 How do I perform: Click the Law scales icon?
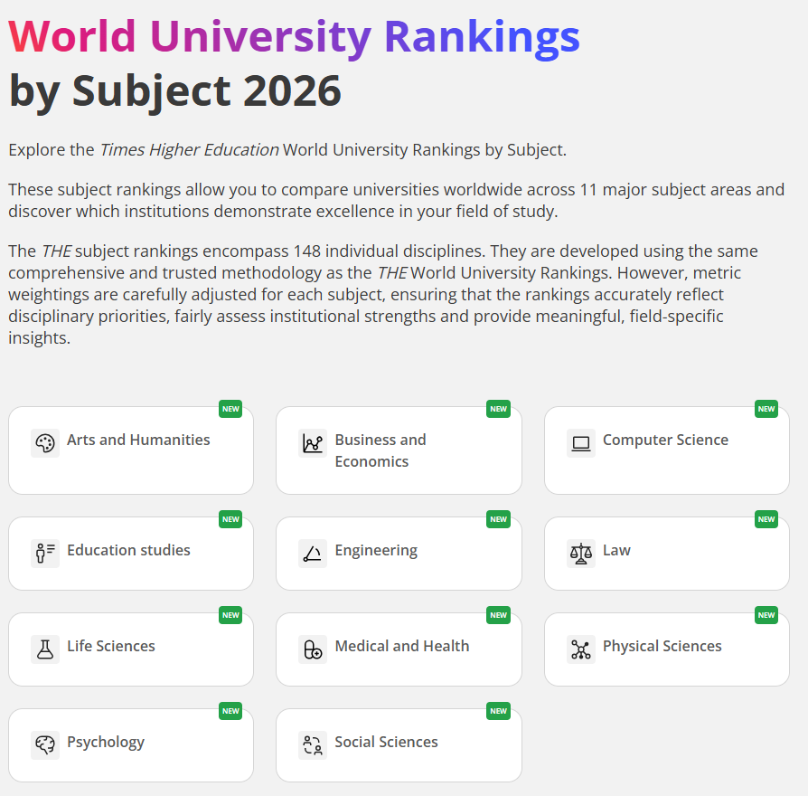click(581, 553)
